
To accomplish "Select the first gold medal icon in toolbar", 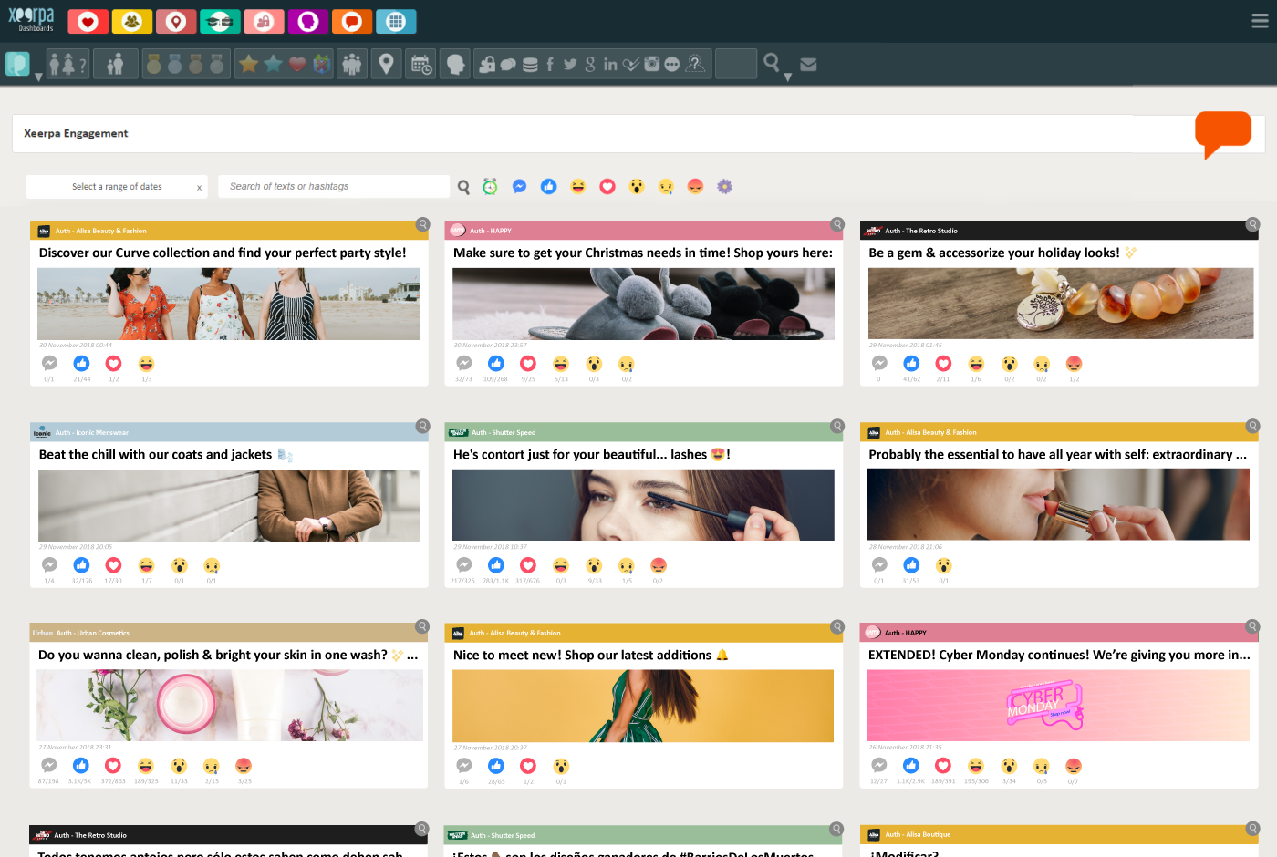I will (154, 64).
